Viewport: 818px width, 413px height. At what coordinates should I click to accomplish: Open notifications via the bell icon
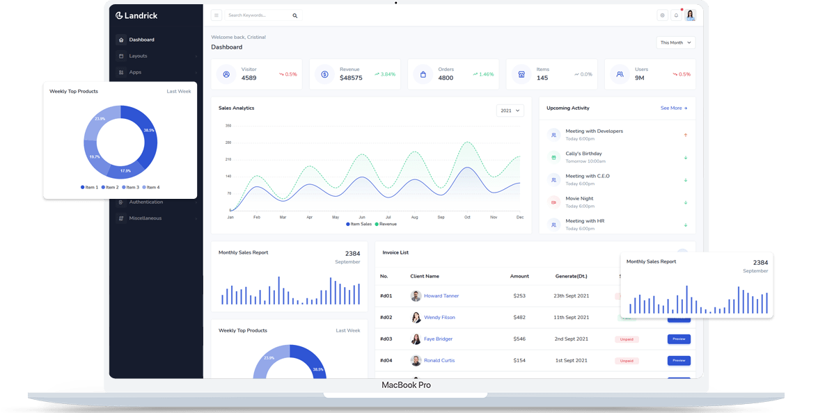tap(676, 15)
